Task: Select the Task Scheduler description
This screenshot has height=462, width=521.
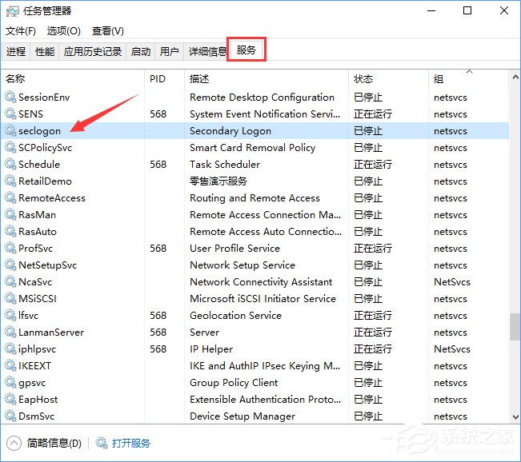Action: [225, 165]
